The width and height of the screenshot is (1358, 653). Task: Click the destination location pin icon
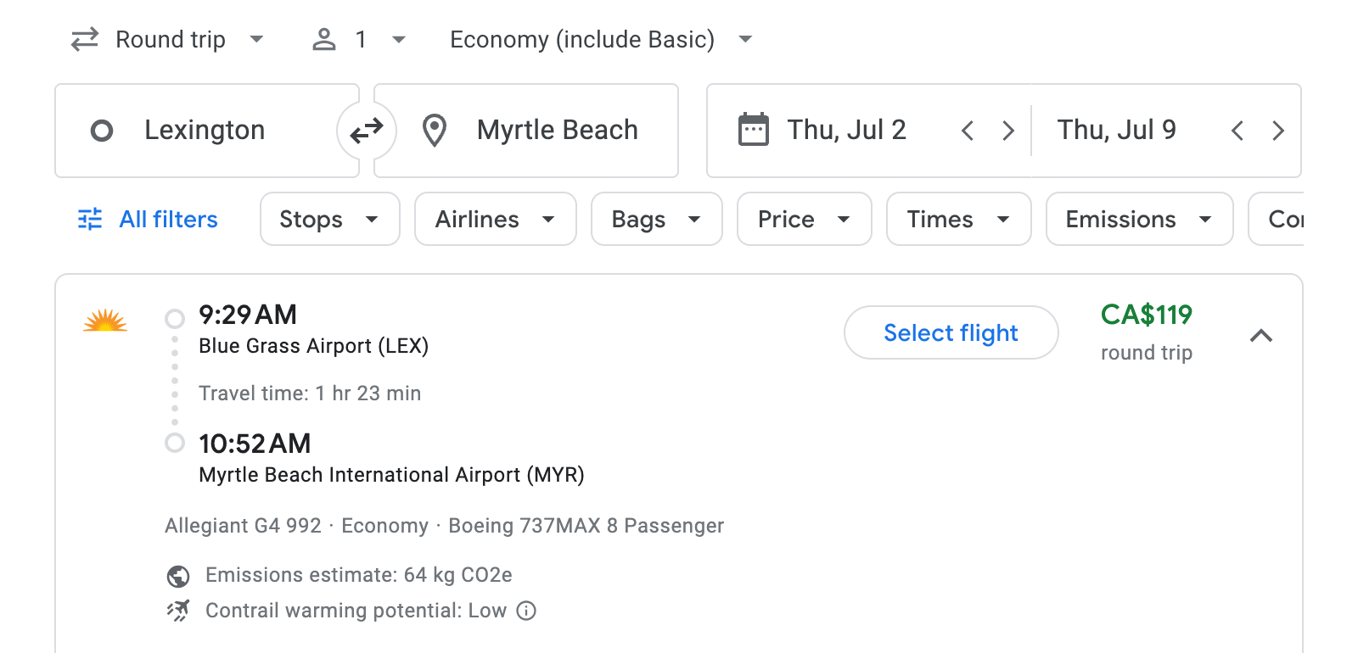434,130
